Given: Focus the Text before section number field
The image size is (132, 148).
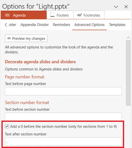Looking at the screenshot, I should [x=63, y=117].
